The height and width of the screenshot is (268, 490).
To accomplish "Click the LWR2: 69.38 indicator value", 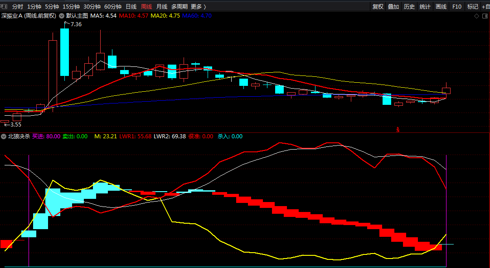I will pyautogui.click(x=170, y=136).
